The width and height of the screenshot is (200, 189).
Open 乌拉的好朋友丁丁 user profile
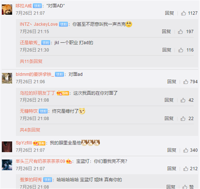coord(37,93)
